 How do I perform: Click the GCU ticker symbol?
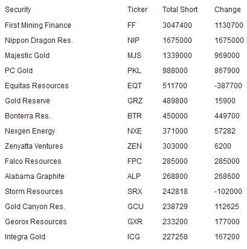click(x=135, y=207)
